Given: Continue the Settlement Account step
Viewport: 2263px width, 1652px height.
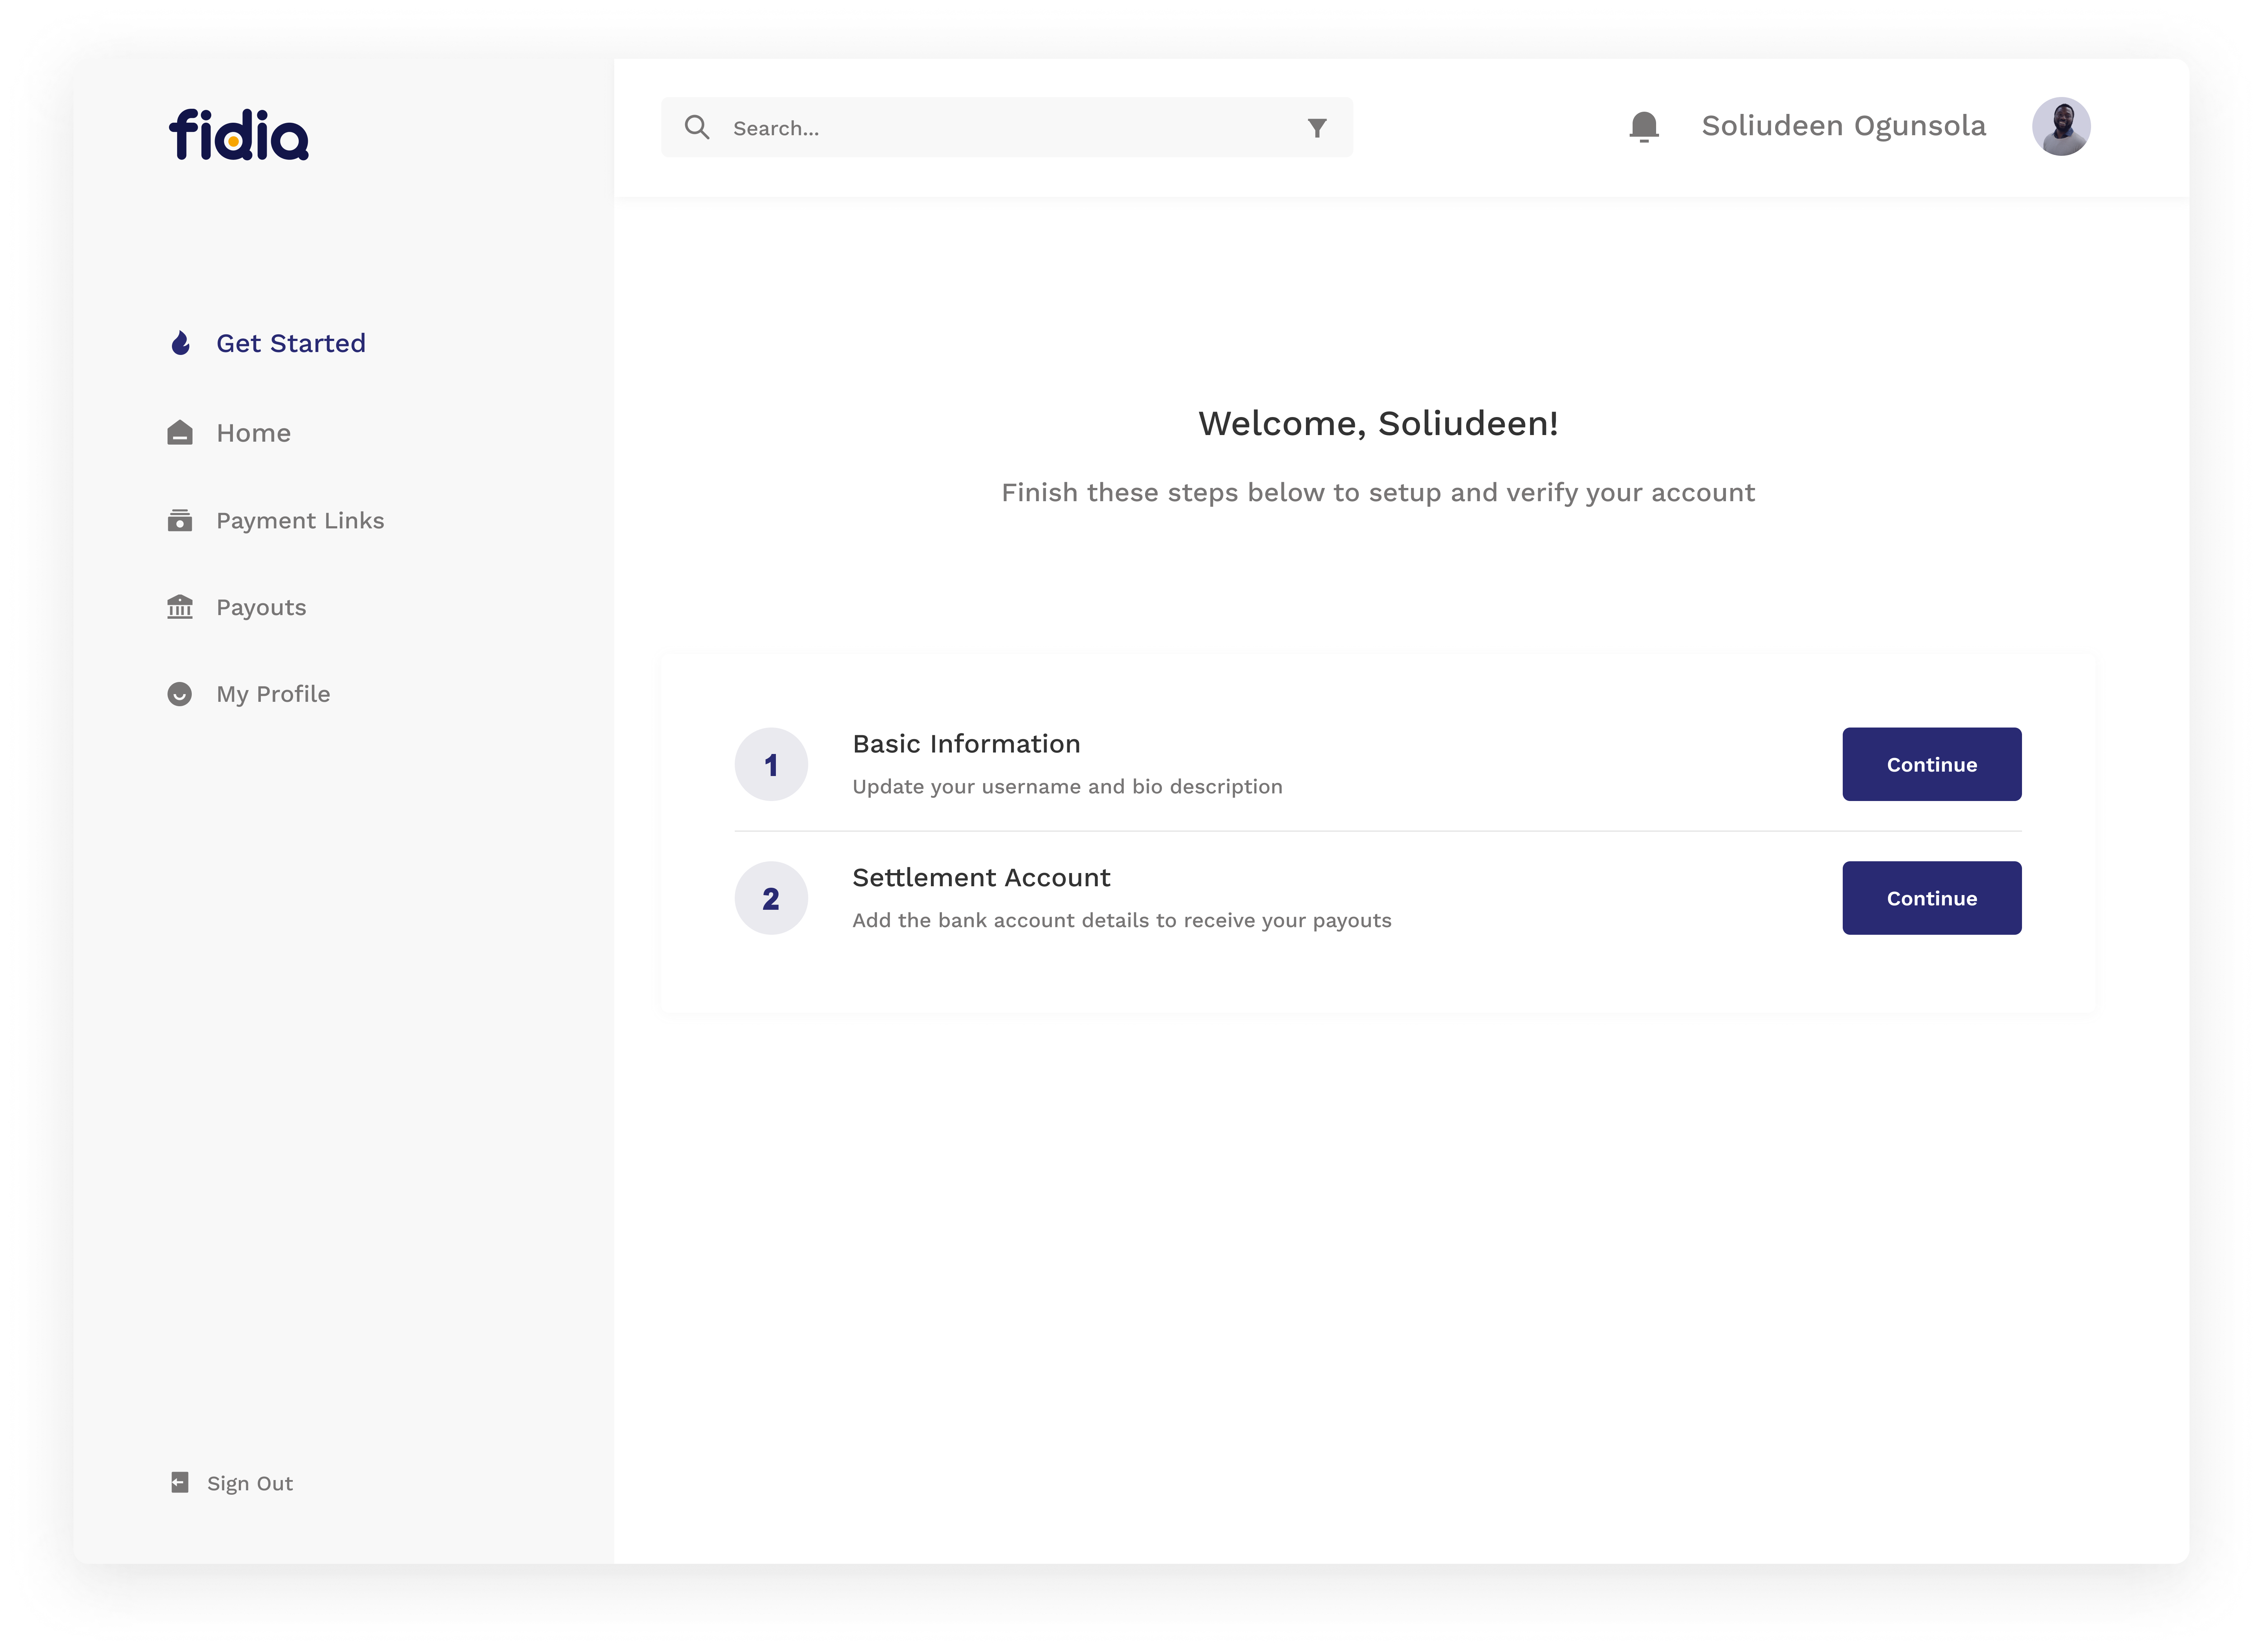Looking at the screenshot, I should [x=1931, y=898].
